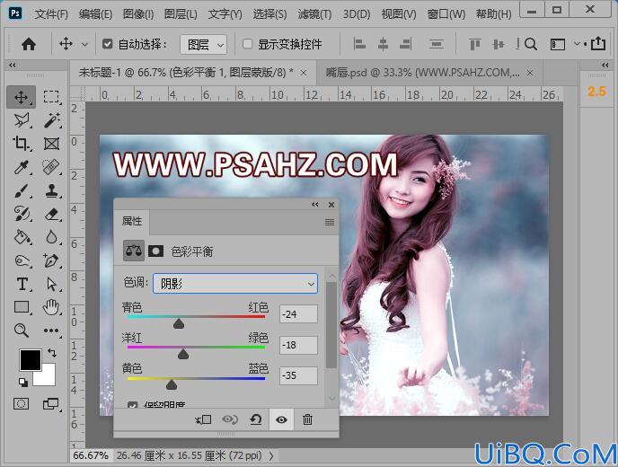Click the Masks button in Properties

tap(155, 251)
